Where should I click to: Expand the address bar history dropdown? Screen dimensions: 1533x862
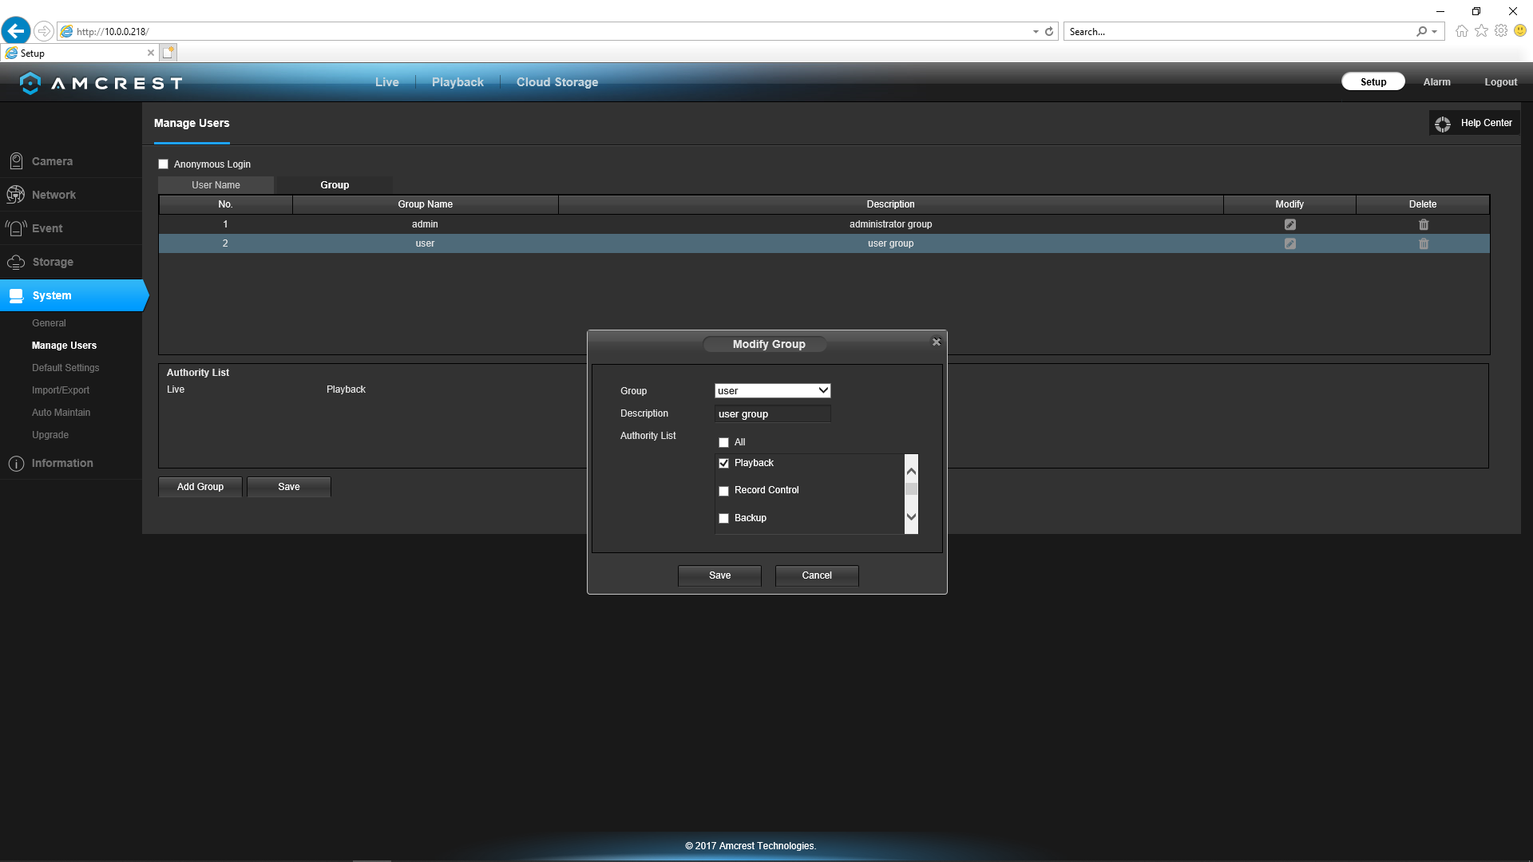pyautogui.click(x=1036, y=32)
